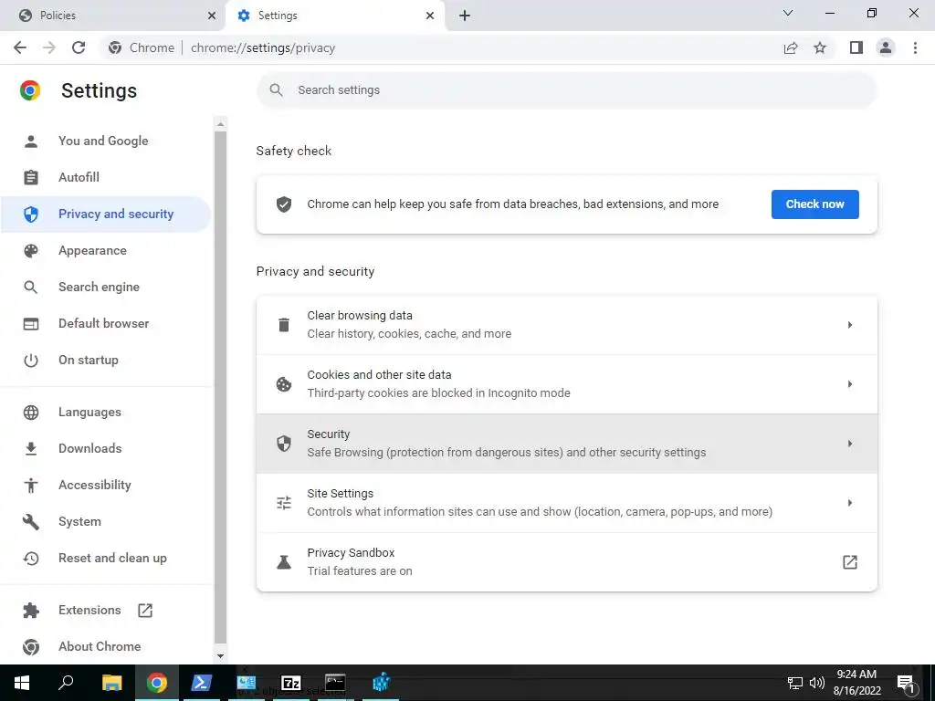Screen dimensions: 935x701
Task: Open a new tab with plus button
Action: pyautogui.click(x=465, y=16)
